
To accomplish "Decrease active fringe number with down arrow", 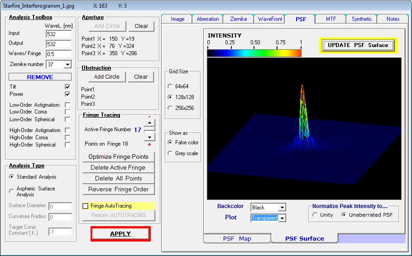I will (149, 137).
